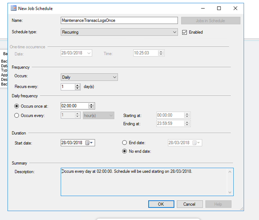Select the No end date radio button
Viewport: 259px width, 220px height.
tap(125, 151)
